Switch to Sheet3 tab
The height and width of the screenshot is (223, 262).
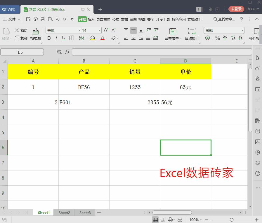[85, 213]
